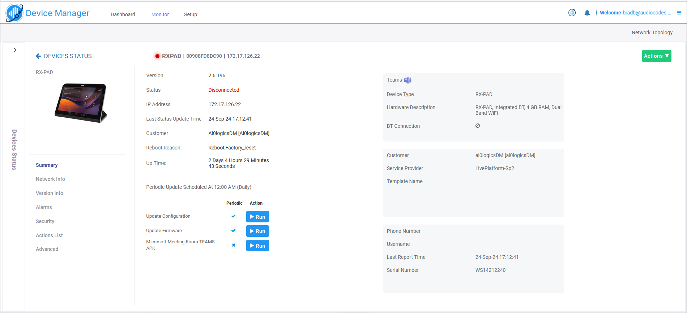Open the Actions List section
The width and height of the screenshot is (687, 313).
(49, 235)
